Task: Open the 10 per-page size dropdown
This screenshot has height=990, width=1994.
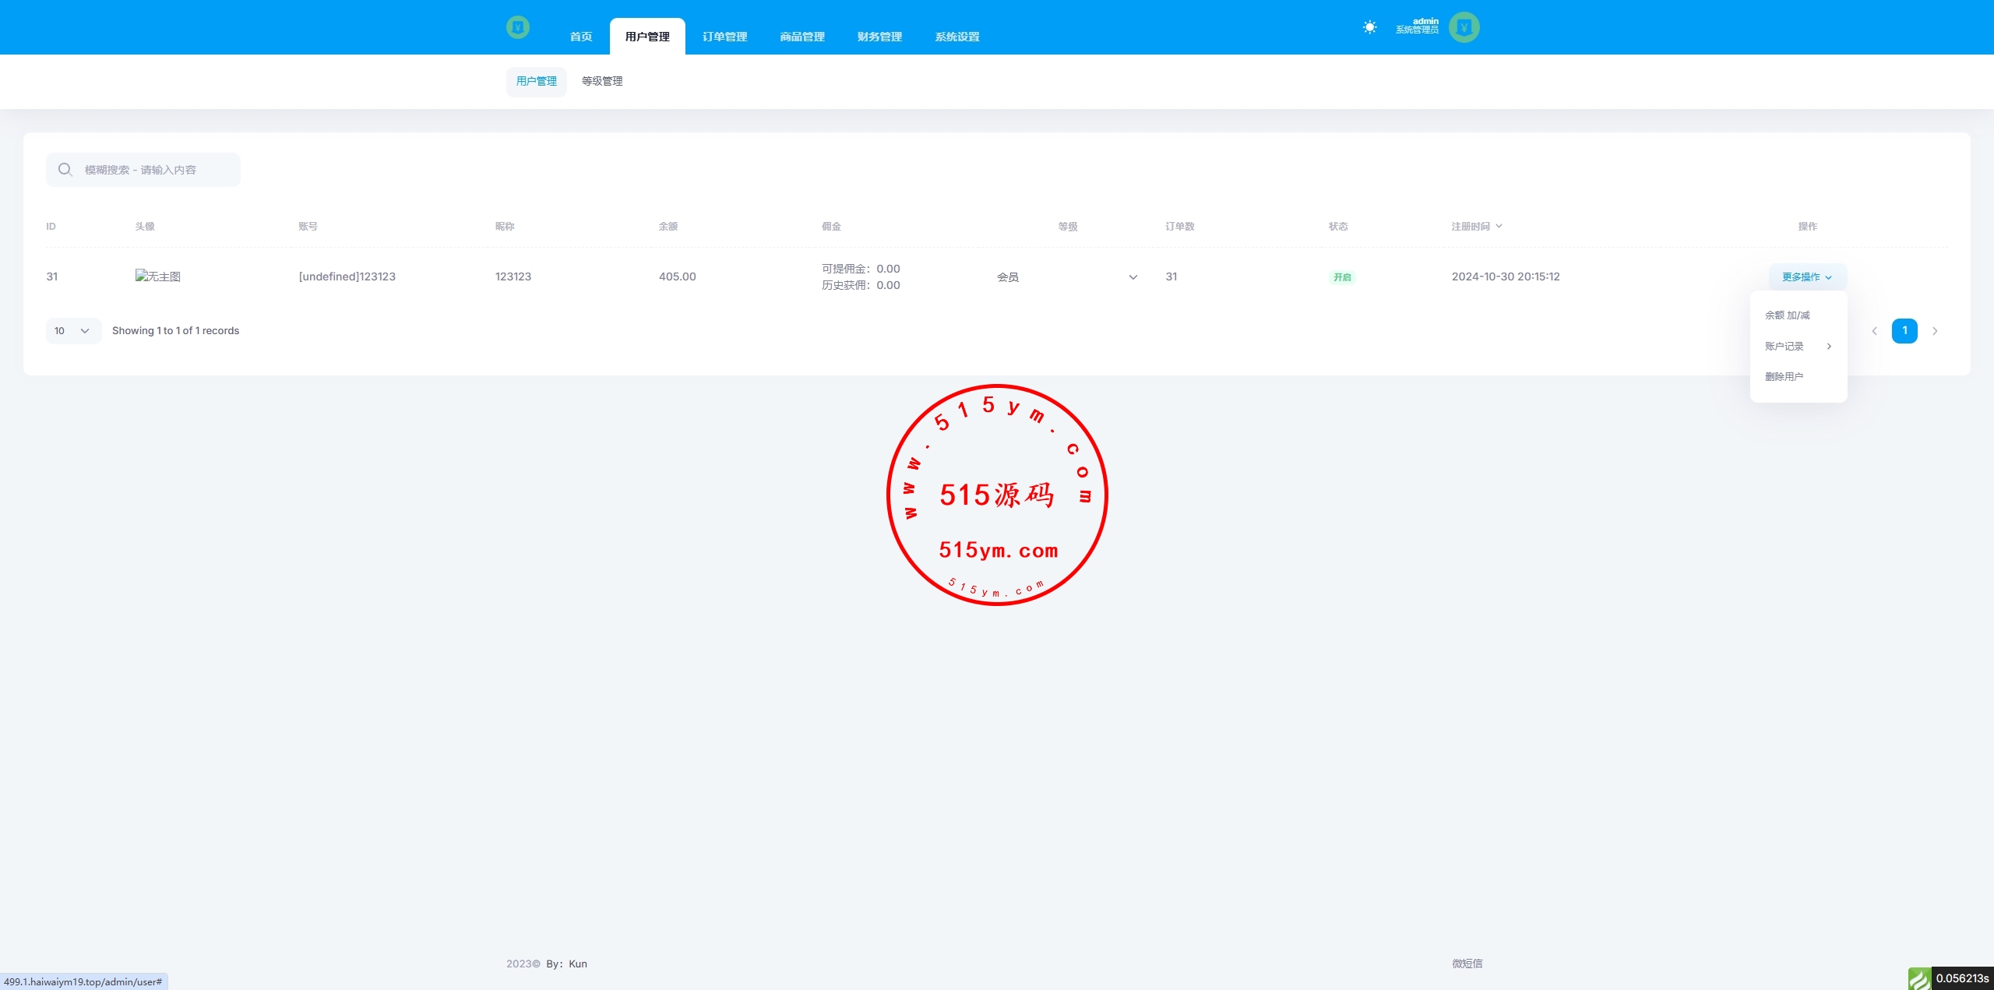Action: [73, 331]
